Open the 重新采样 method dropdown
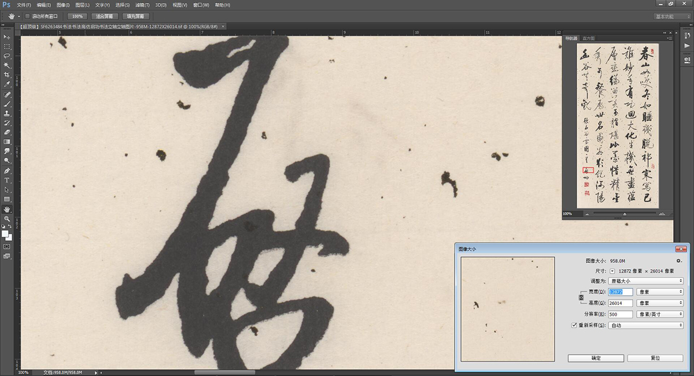 [x=647, y=325]
